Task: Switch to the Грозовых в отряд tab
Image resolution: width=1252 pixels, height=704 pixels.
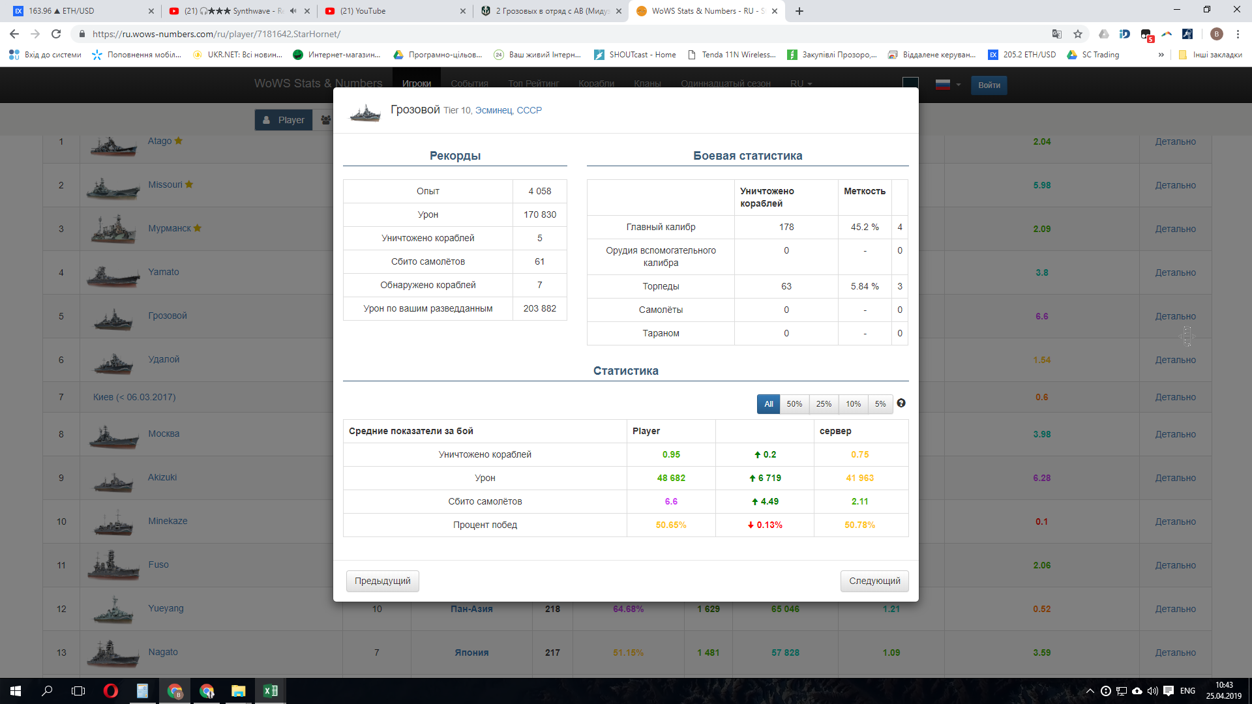Action: coord(552,11)
